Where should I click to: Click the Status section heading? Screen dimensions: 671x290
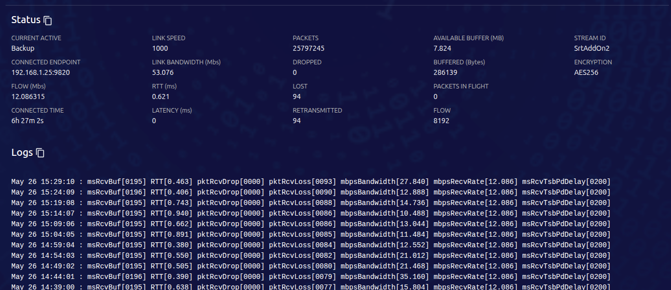[x=26, y=20]
